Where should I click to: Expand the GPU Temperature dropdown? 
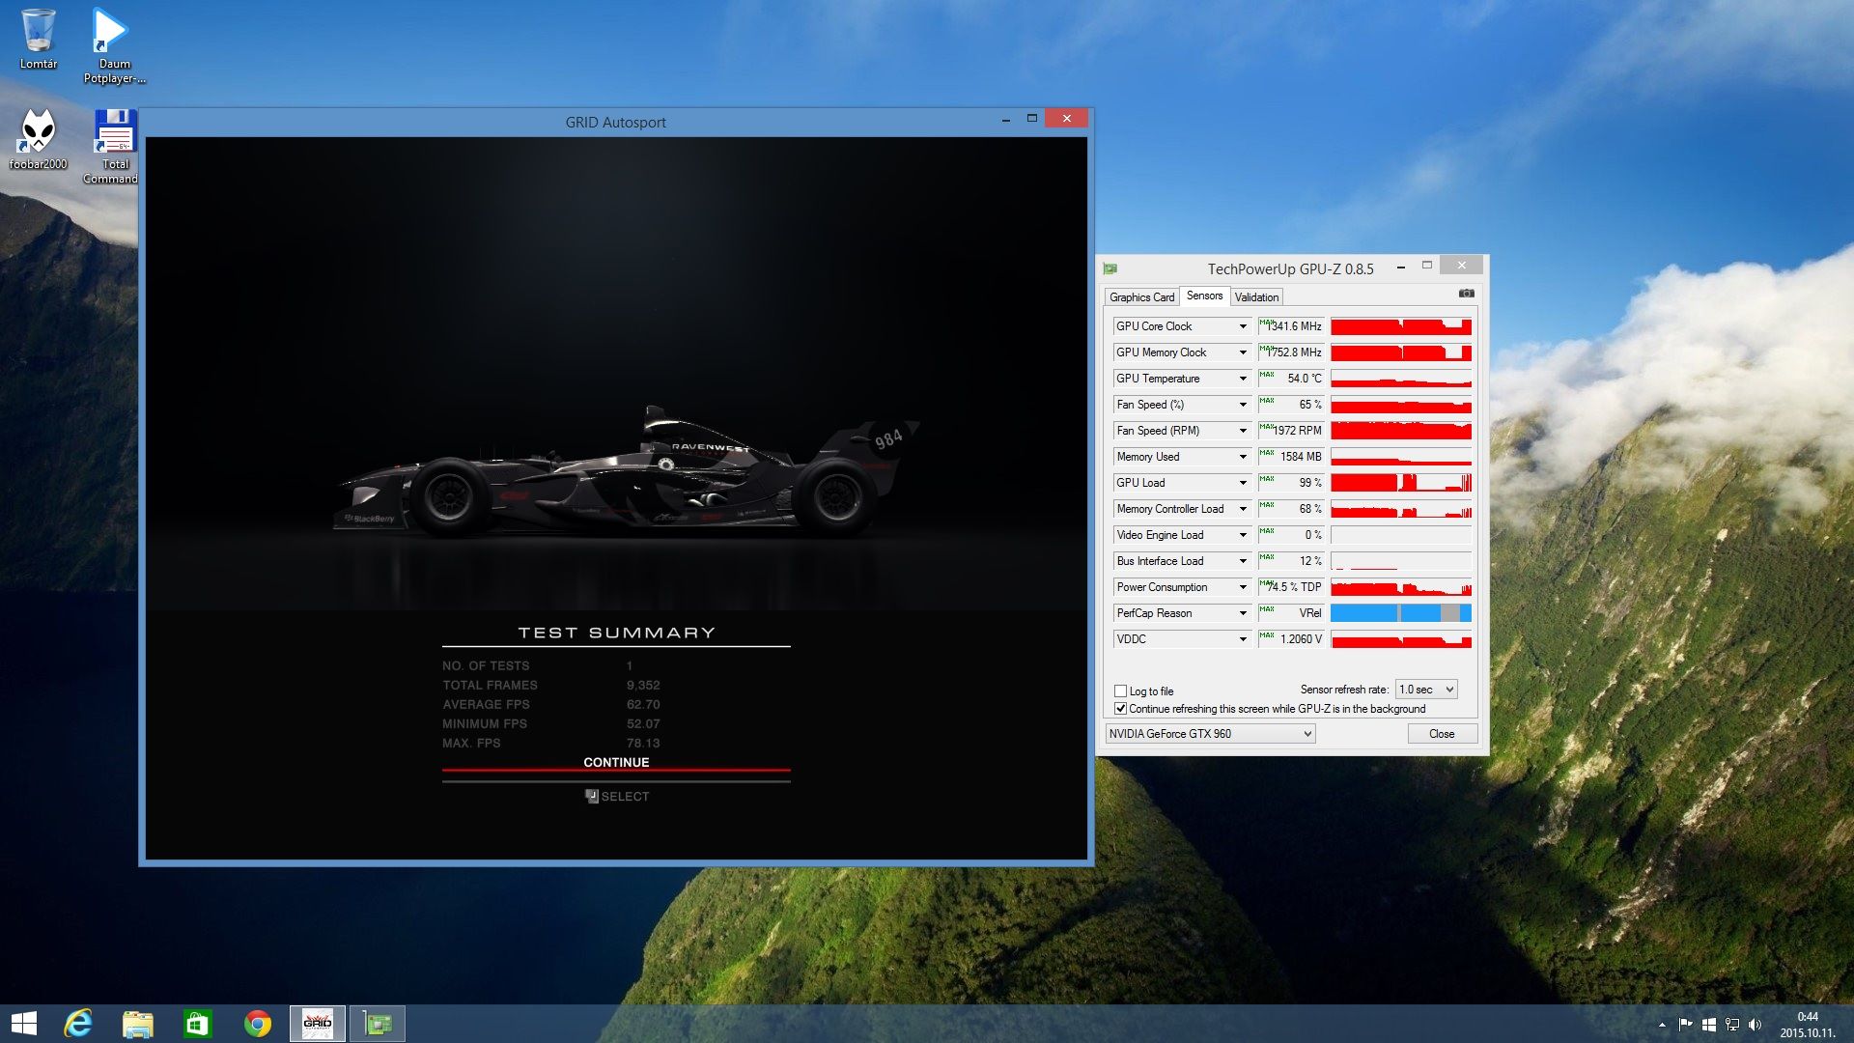click(x=1243, y=379)
